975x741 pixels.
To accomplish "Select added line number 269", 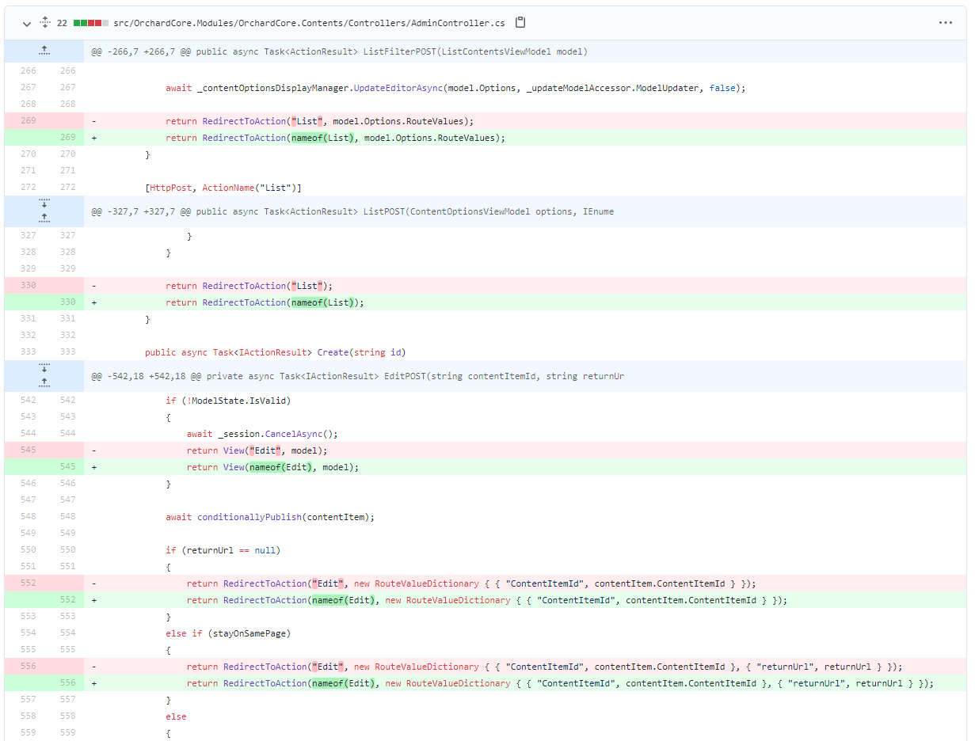I will (x=67, y=138).
